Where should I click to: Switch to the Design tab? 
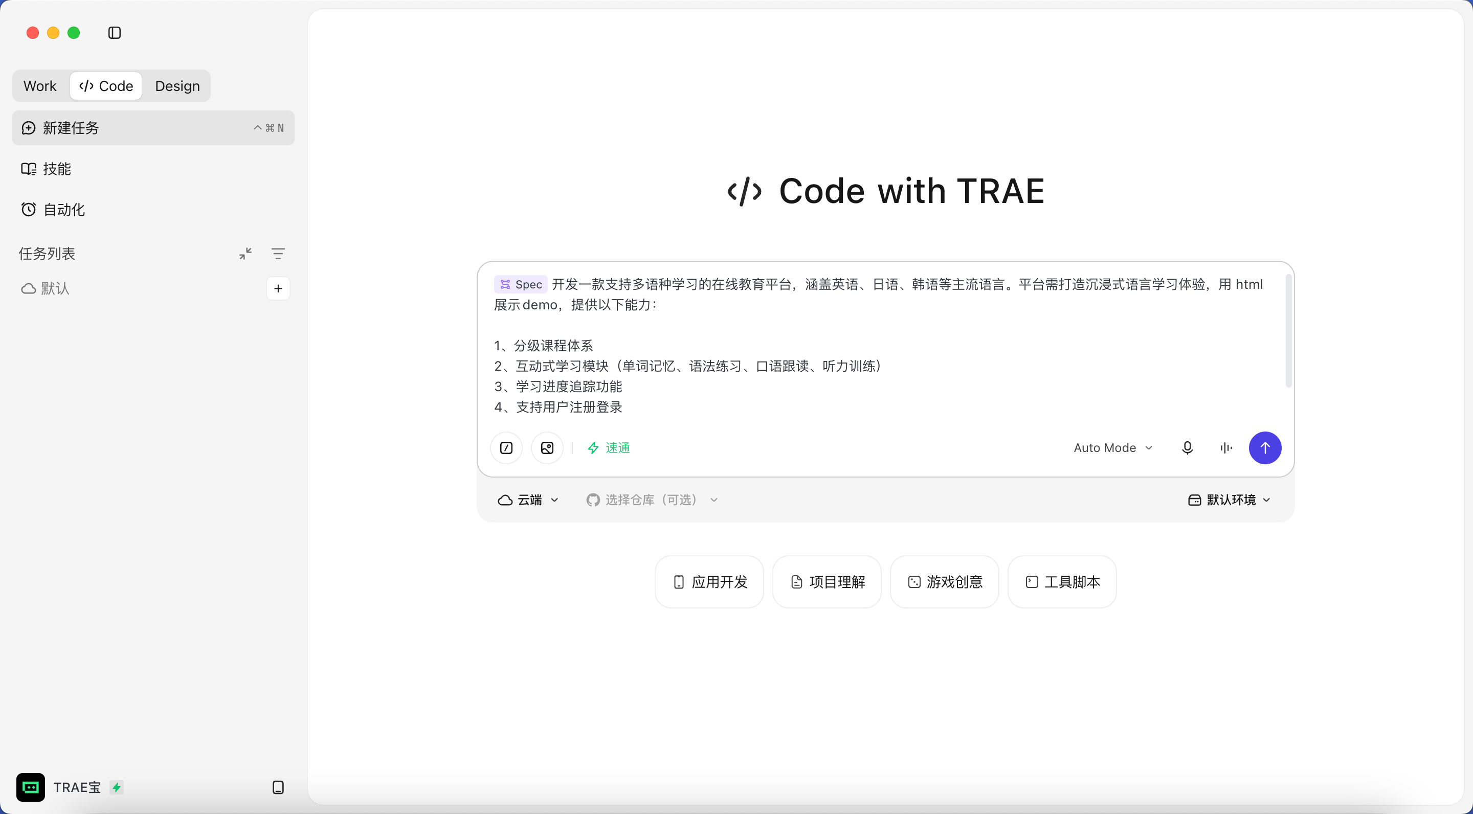(x=177, y=86)
